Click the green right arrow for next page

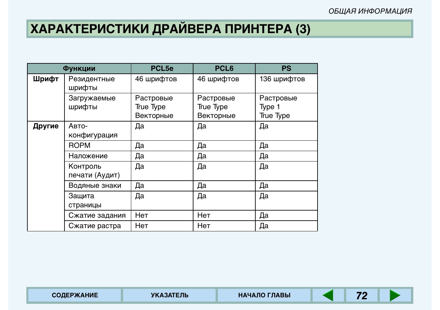[395, 295]
